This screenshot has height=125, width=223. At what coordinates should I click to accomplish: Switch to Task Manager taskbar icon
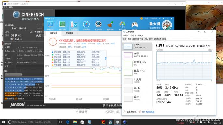click(x=118, y=122)
